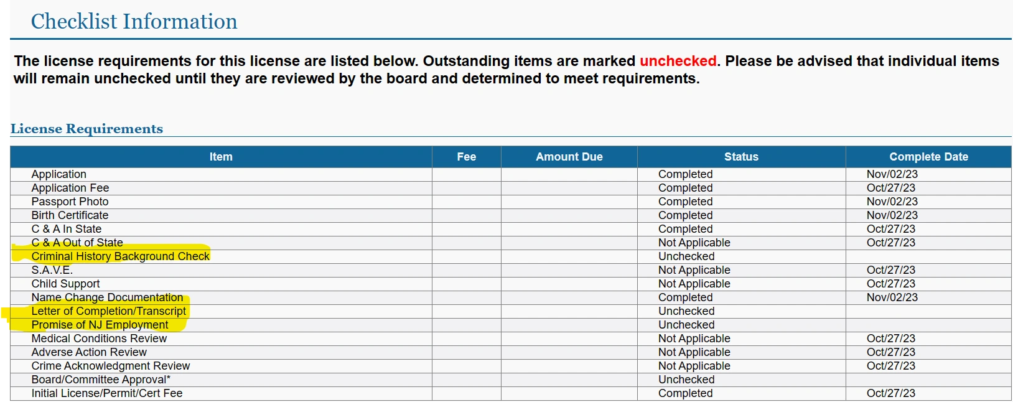Screen dimensions: 1013x402
Task: Click the red word unchecked in the notice
Action: (678, 61)
